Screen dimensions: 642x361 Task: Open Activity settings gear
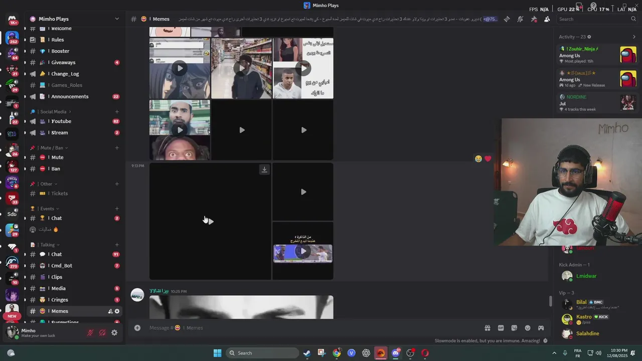pyautogui.click(x=589, y=37)
